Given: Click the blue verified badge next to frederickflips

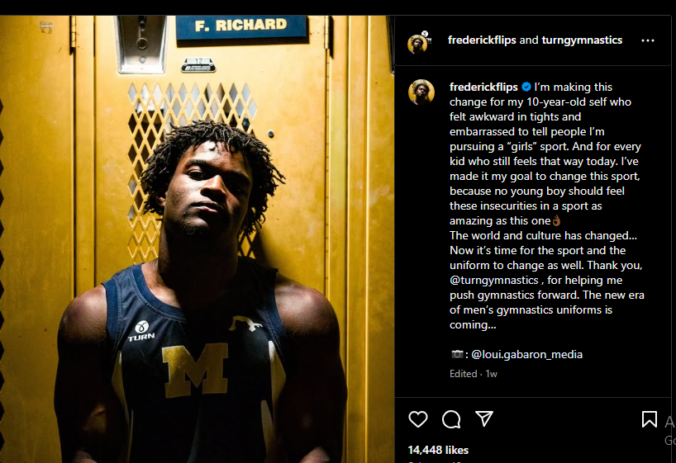Looking at the screenshot, I should point(526,87).
